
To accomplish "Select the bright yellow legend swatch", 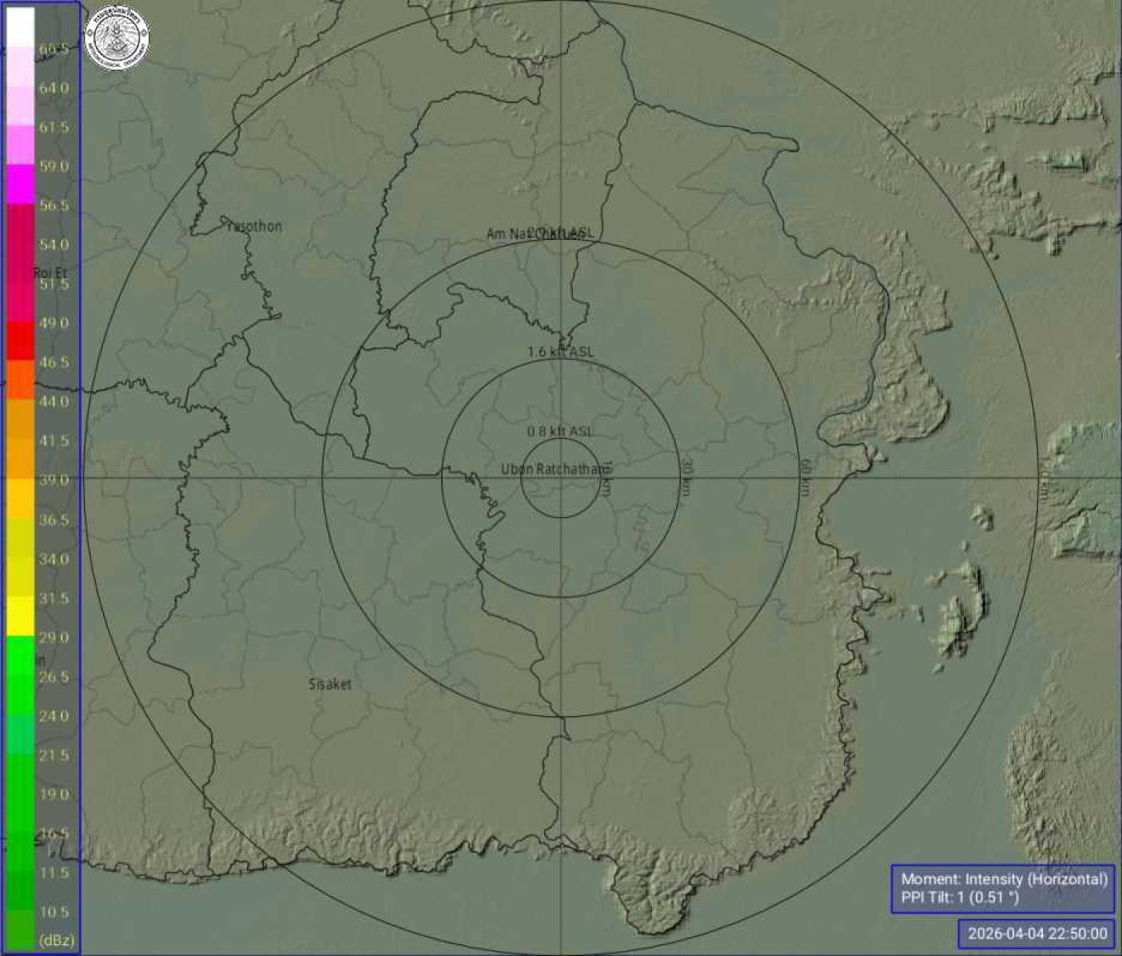I will [20, 615].
